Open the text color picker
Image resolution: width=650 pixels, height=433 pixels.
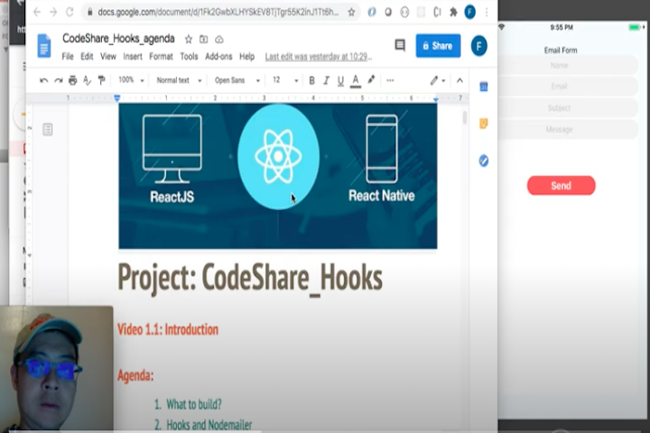[x=356, y=81]
